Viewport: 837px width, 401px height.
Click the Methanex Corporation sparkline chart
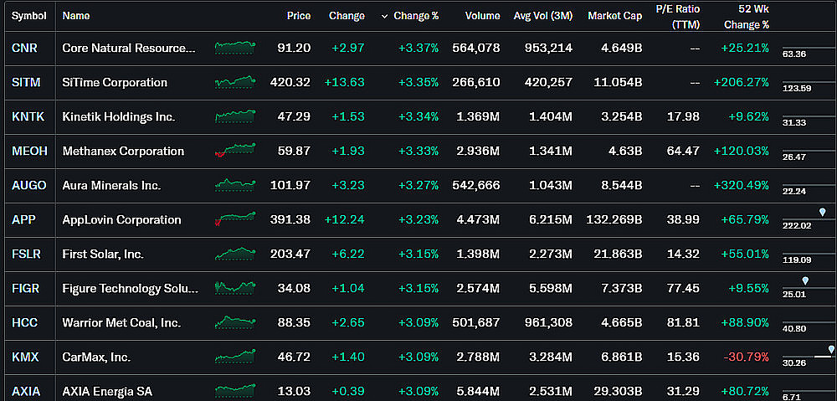pyautogui.click(x=235, y=151)
